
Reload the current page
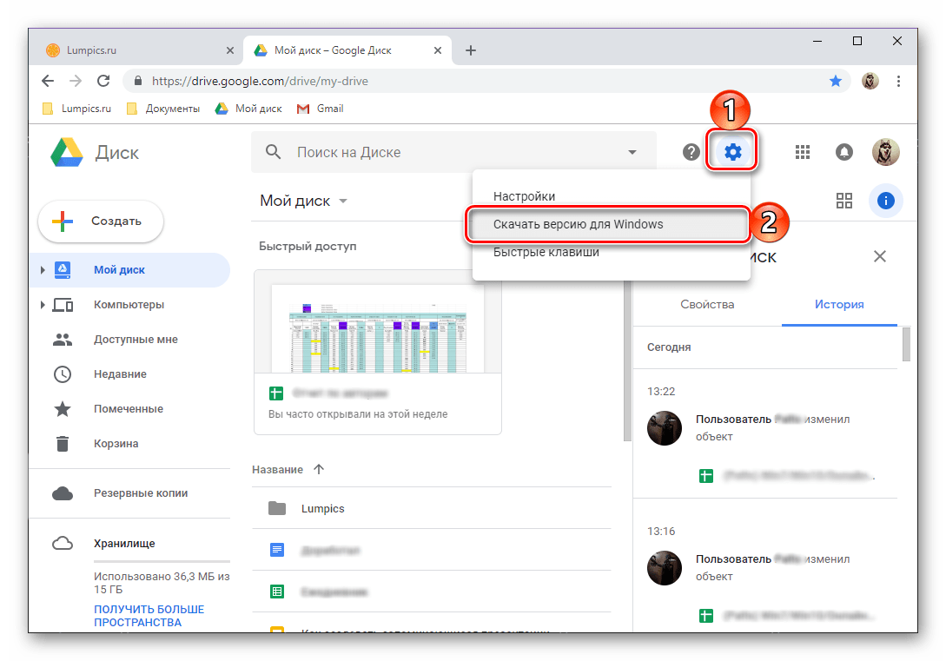103,81
